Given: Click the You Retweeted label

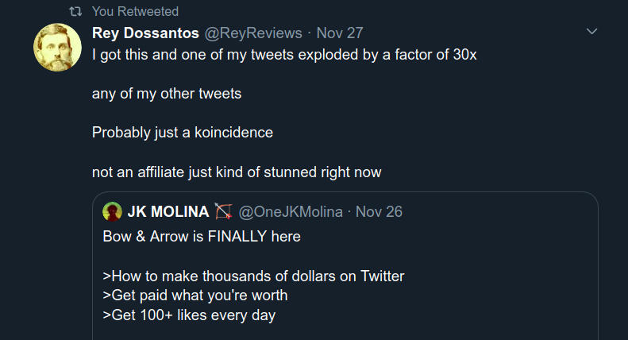Looking at the screenshot, I should [x=135, y=12].
